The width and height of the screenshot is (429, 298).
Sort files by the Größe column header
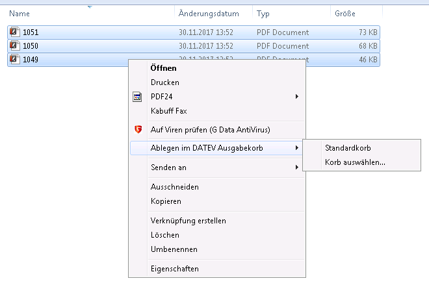coord(344,14)
